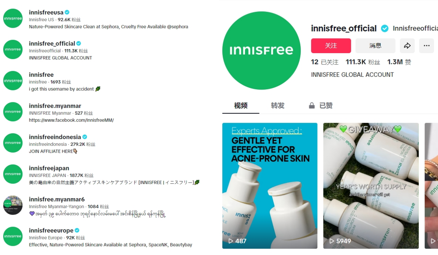This screenshot has height=255, width=438.
Task: Play the acne-prone skin video thumbnail
Action: [270, 186]
